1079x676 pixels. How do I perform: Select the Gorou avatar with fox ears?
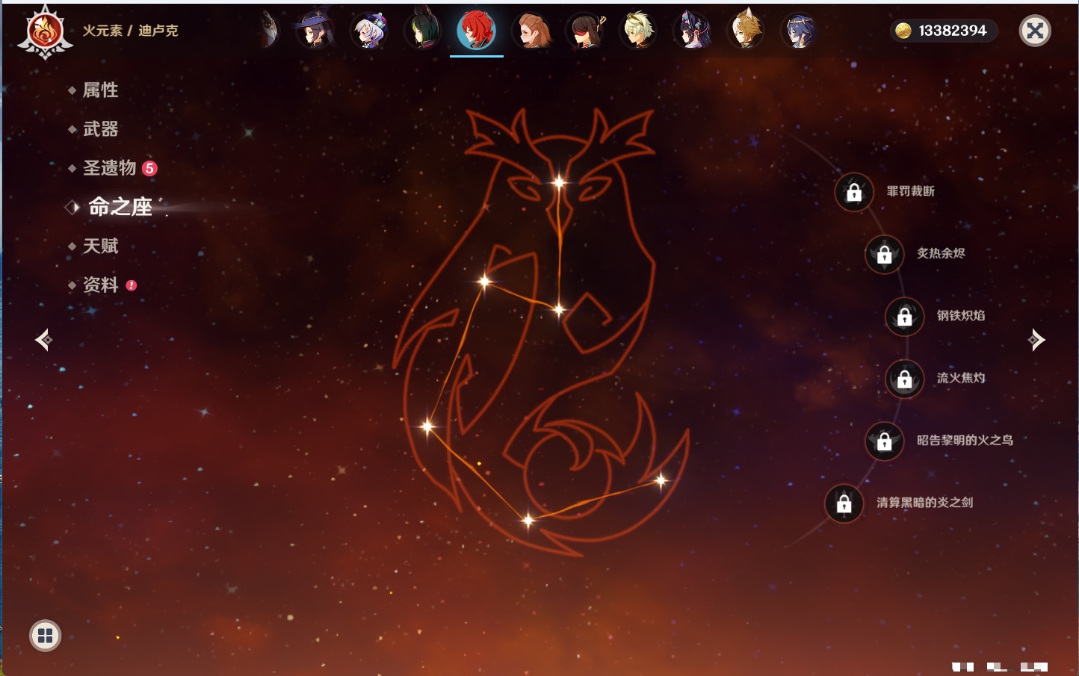tap(746, 31)
